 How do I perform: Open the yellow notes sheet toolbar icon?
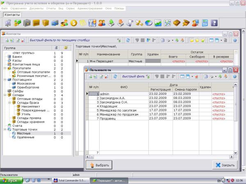pos(83,23)
